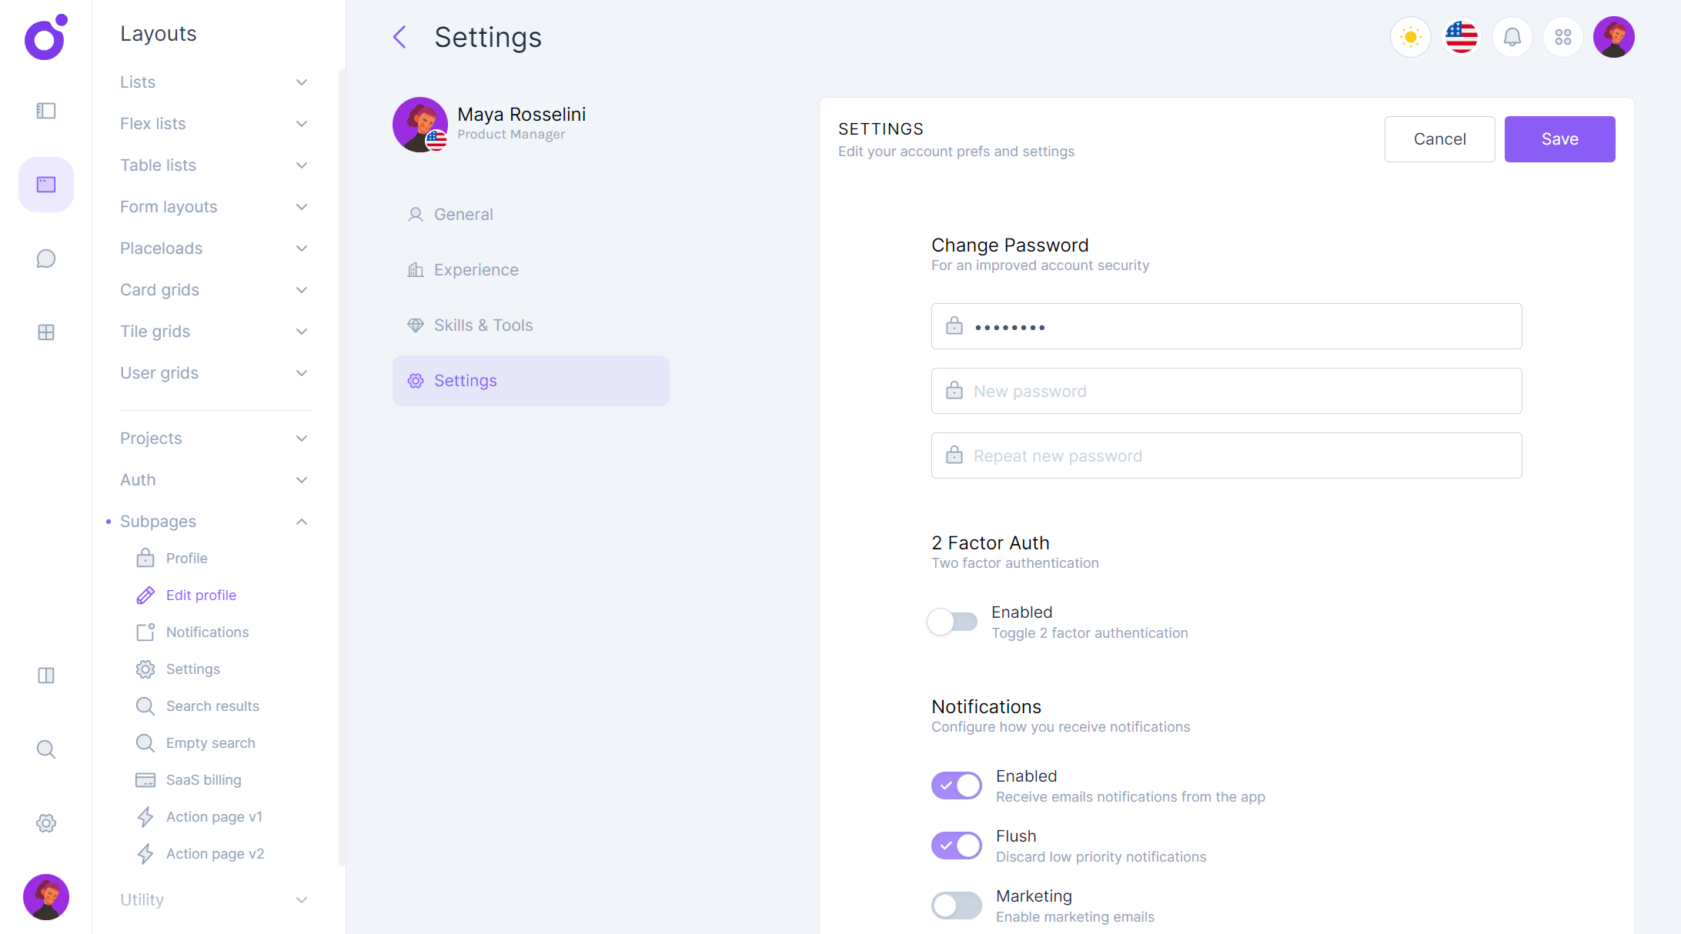Toggle the sun light/dark theme icon

click(x=1410, y=37)
